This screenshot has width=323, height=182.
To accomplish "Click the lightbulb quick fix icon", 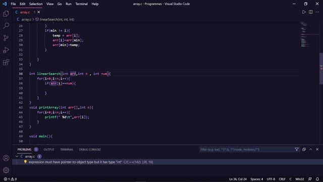I will tap(25, 162).
